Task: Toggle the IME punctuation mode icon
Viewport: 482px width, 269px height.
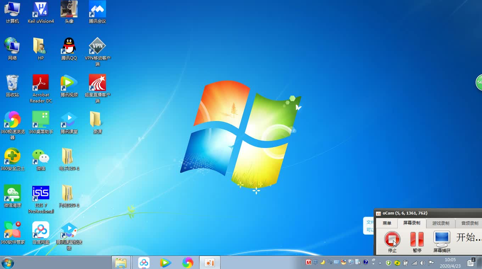Action: click(330, 262)
